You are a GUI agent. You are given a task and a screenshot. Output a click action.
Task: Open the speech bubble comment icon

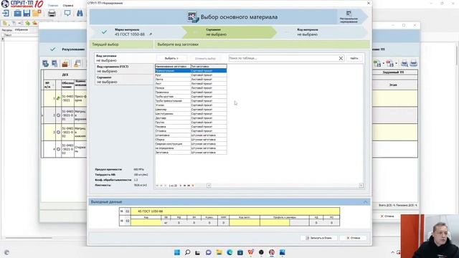pos(67,13)
